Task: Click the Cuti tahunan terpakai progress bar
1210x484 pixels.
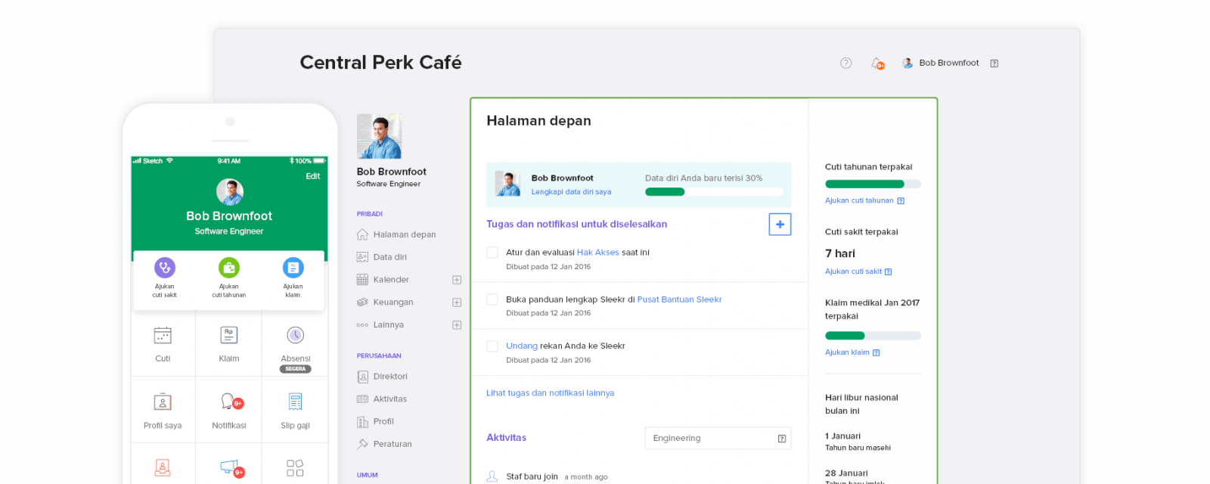Action: point(873,184)
